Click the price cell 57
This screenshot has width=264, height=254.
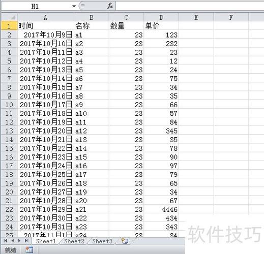(x=161, y=113)
